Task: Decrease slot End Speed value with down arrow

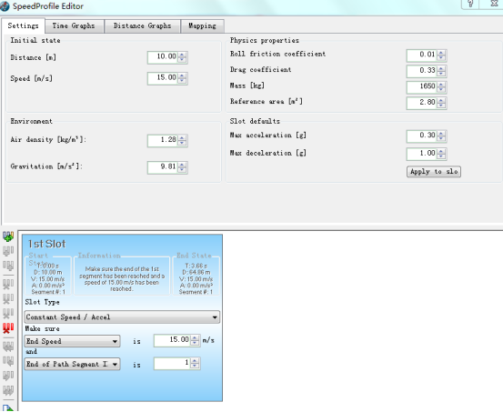Action: pyautogui.click(x=195, y=343)
